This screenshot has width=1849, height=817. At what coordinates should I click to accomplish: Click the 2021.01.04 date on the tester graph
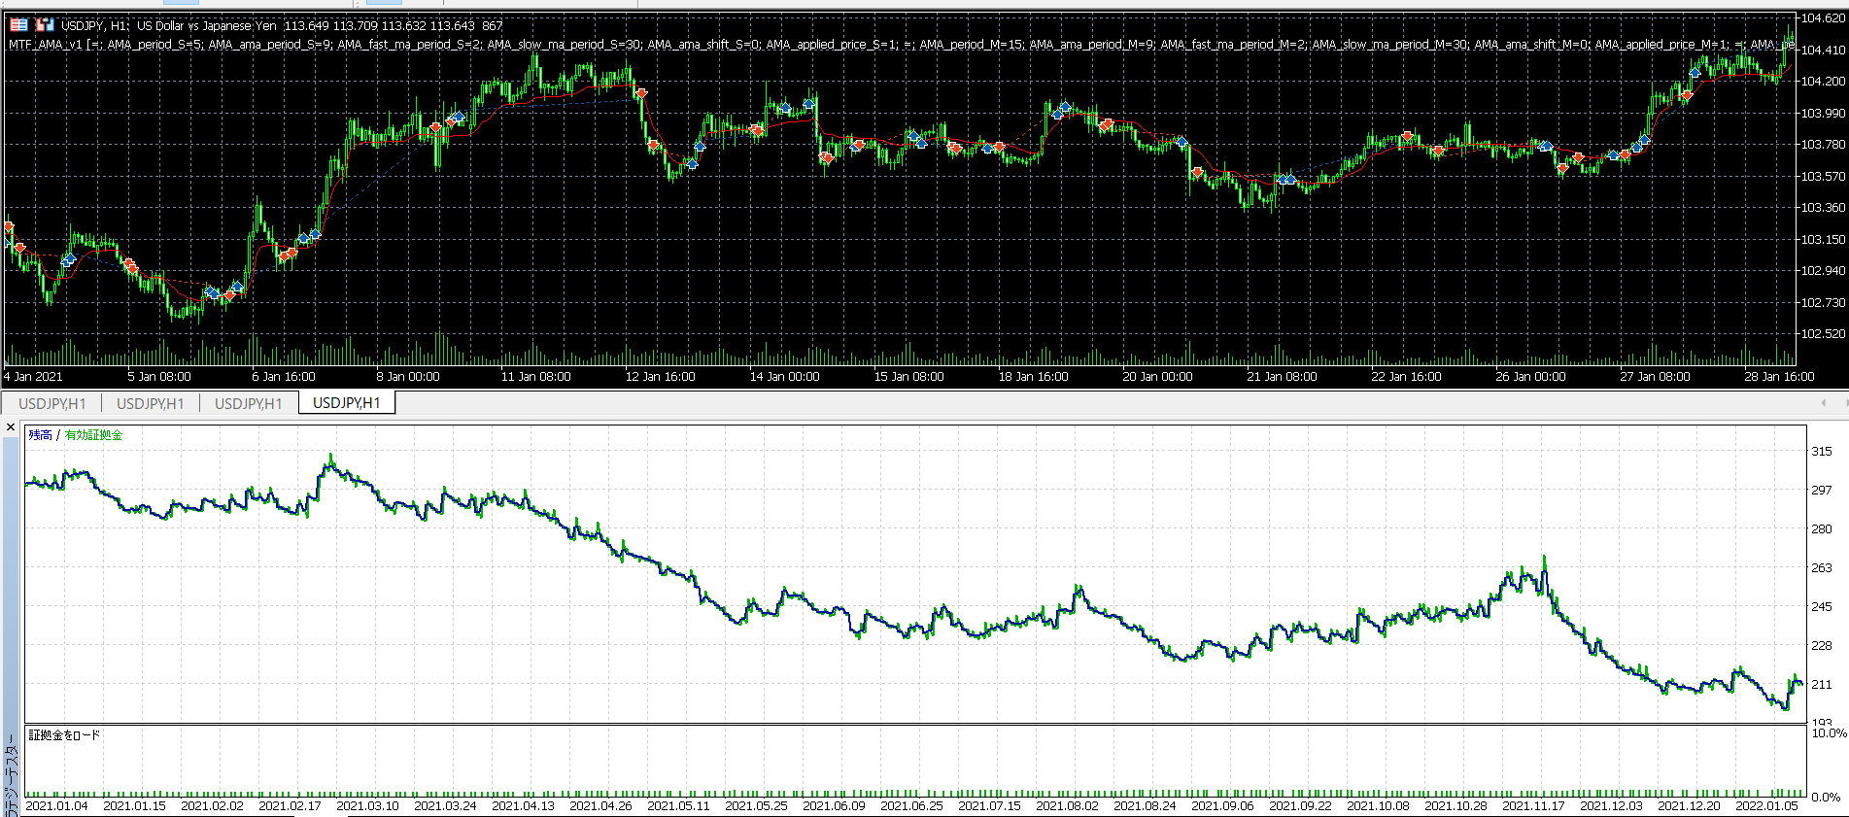[x=56, y=806]
